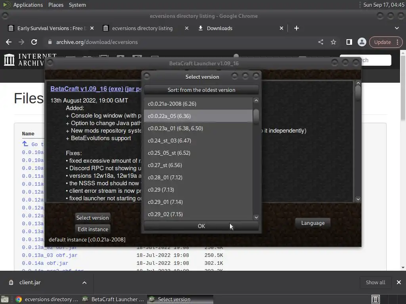Select version c0.27_st (6.56)
406x304 pixels.
click(x=198, y=165)
